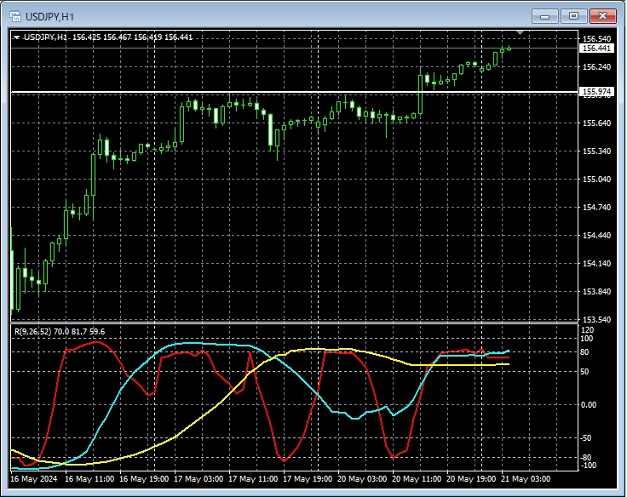This screenshot has height=497, width=627.
Task: Click the gray chart shift triangle marker
Action: 521,33
